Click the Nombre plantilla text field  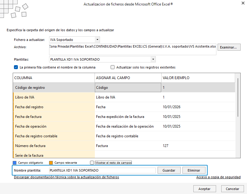click(x=102, y=170)
